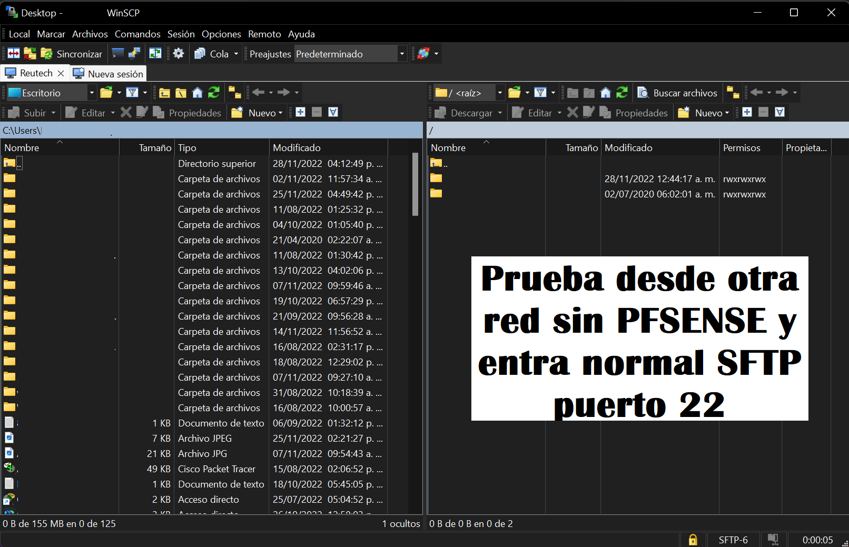
Task: Click the SFTP-6 protocol status entry
Action: [x=733, y=540]
